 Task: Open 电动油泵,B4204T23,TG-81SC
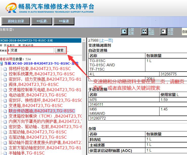coord(38,95)
